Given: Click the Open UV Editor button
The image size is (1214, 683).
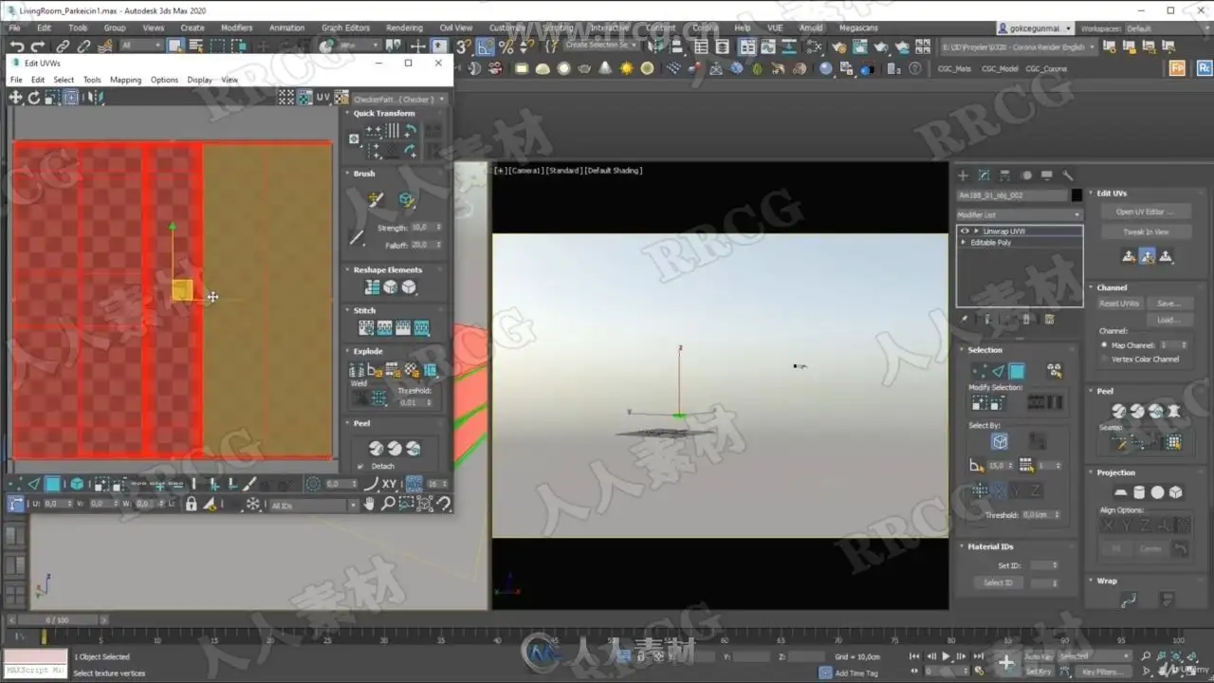Looking at the screenshot, I should (x=1146, y=212).
